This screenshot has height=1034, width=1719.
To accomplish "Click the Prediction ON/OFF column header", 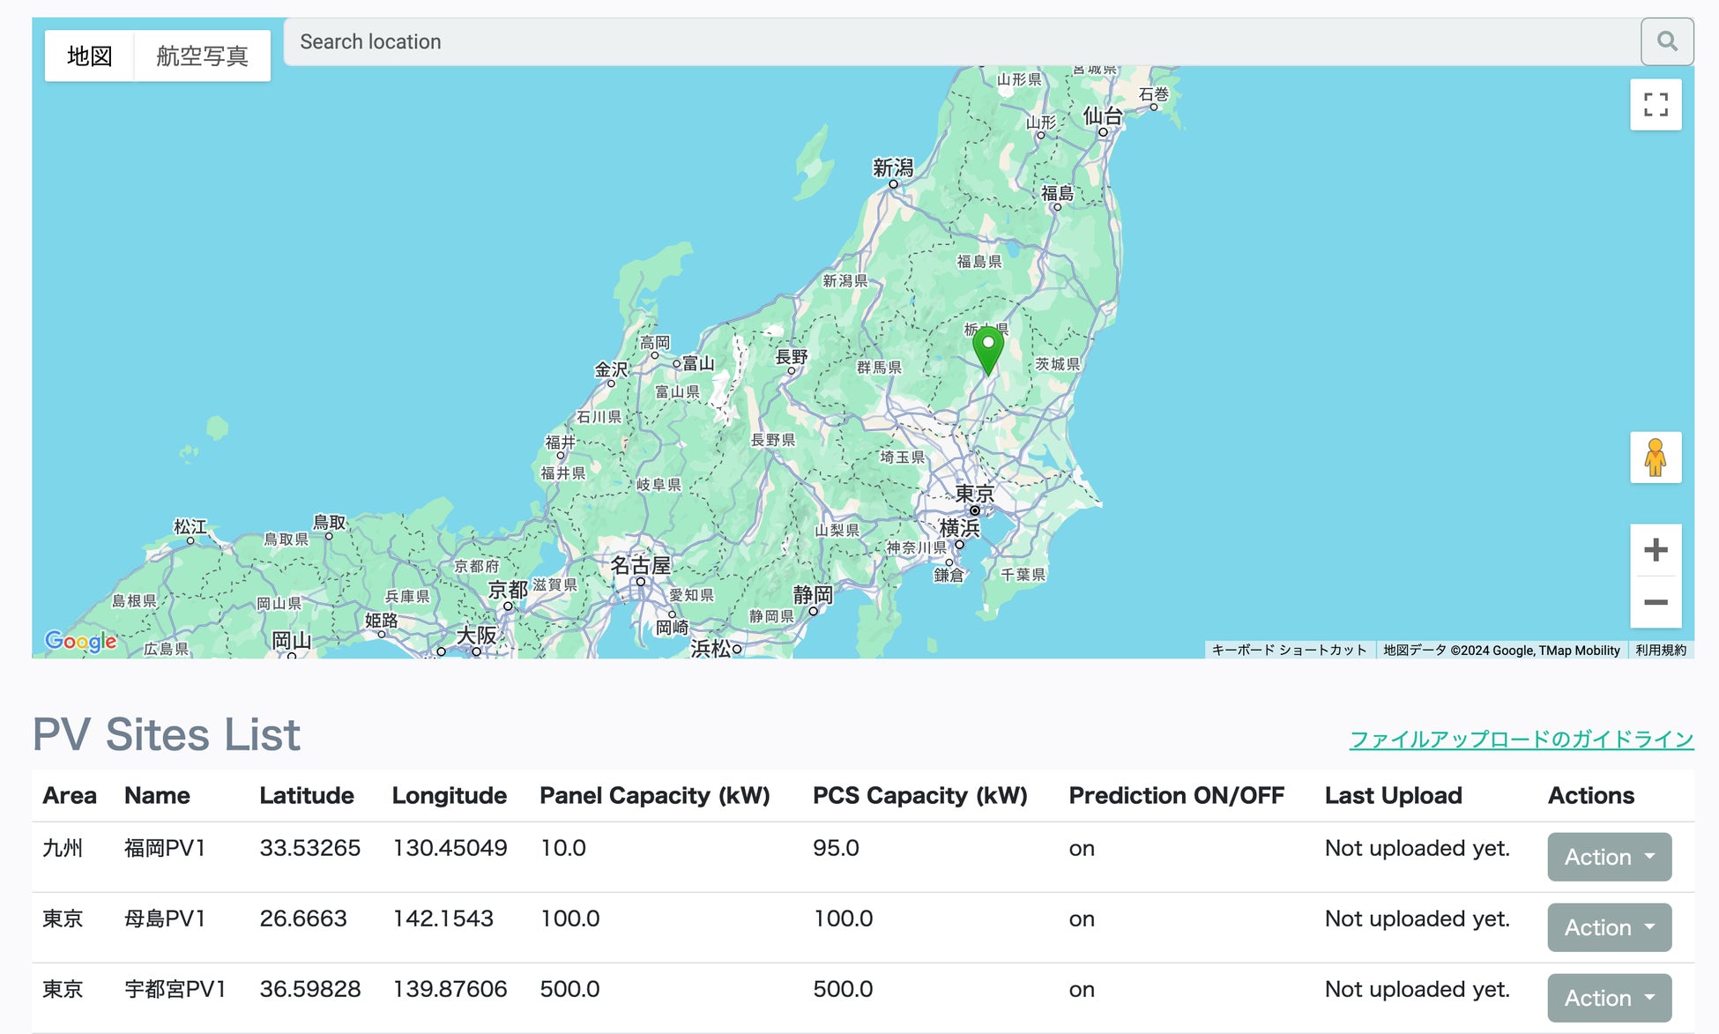I will click(x=1176, y=795).
